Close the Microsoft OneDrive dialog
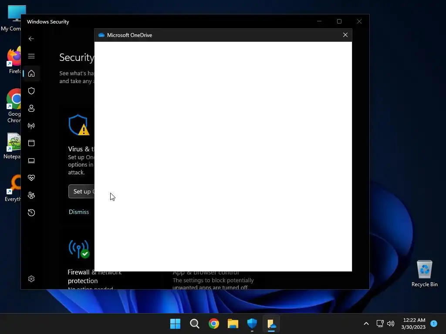This screenshot has width=446, height=334. (x=345, y=35)
